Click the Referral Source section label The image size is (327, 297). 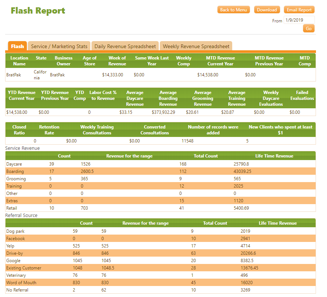coord(21,215)
